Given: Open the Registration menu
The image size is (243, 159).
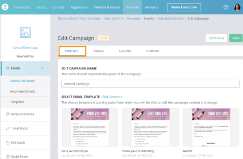Looking at the screenshot, I should click(x=79, y=7).
